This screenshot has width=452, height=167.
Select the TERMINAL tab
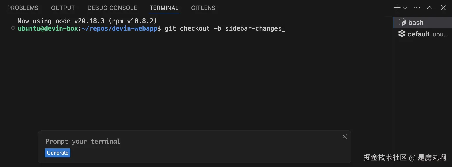click(x=164, y=8)
